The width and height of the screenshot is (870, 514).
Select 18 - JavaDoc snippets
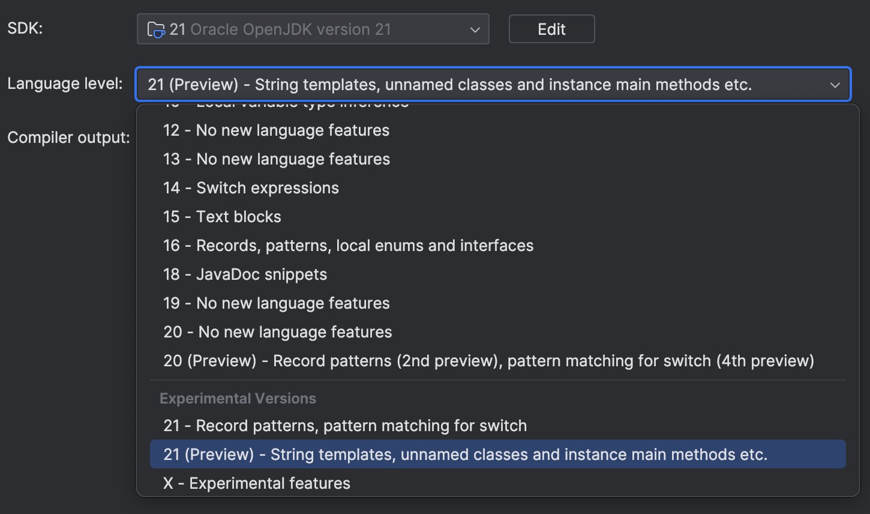pyautogui.click(x=245, y=274)
